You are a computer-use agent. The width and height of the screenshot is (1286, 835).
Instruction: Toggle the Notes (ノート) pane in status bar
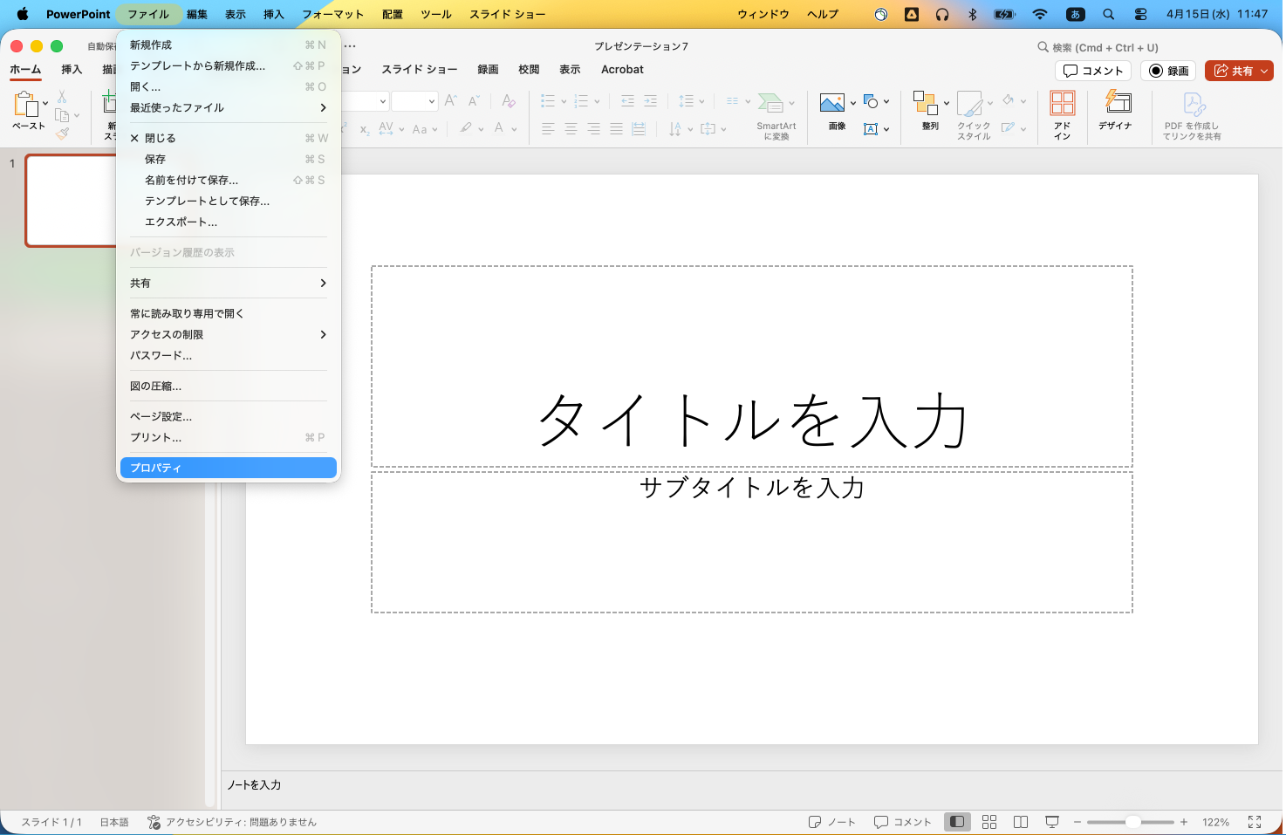(832, 822)
